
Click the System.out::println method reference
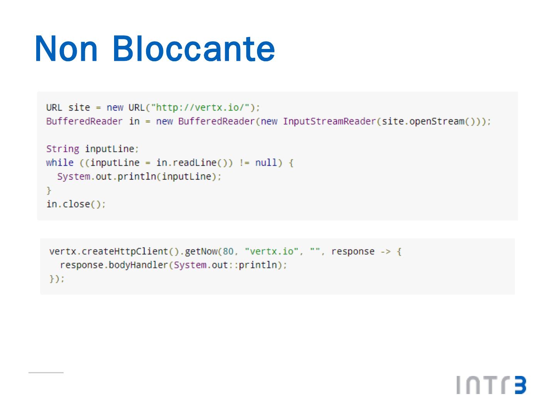225,265
